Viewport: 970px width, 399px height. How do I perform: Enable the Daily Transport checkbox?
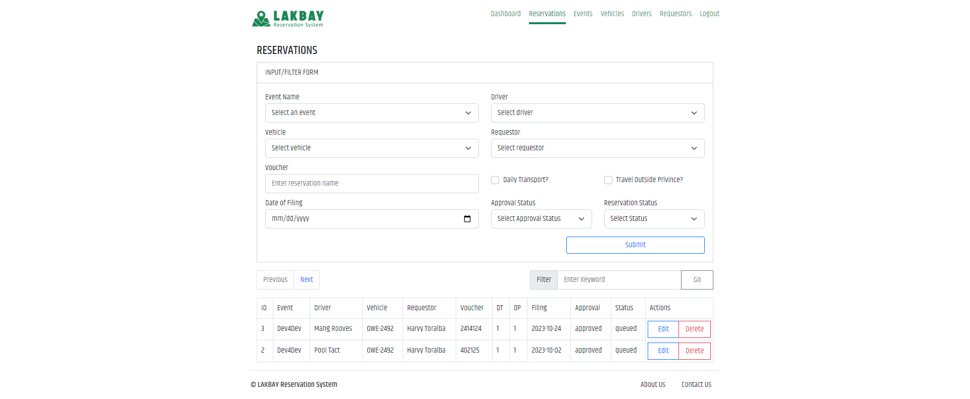(x=495, y=180)
